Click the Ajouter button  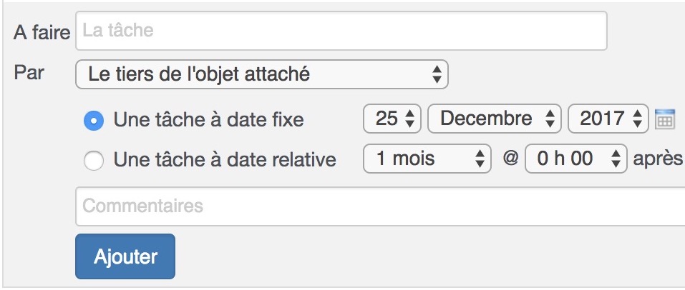125,256
